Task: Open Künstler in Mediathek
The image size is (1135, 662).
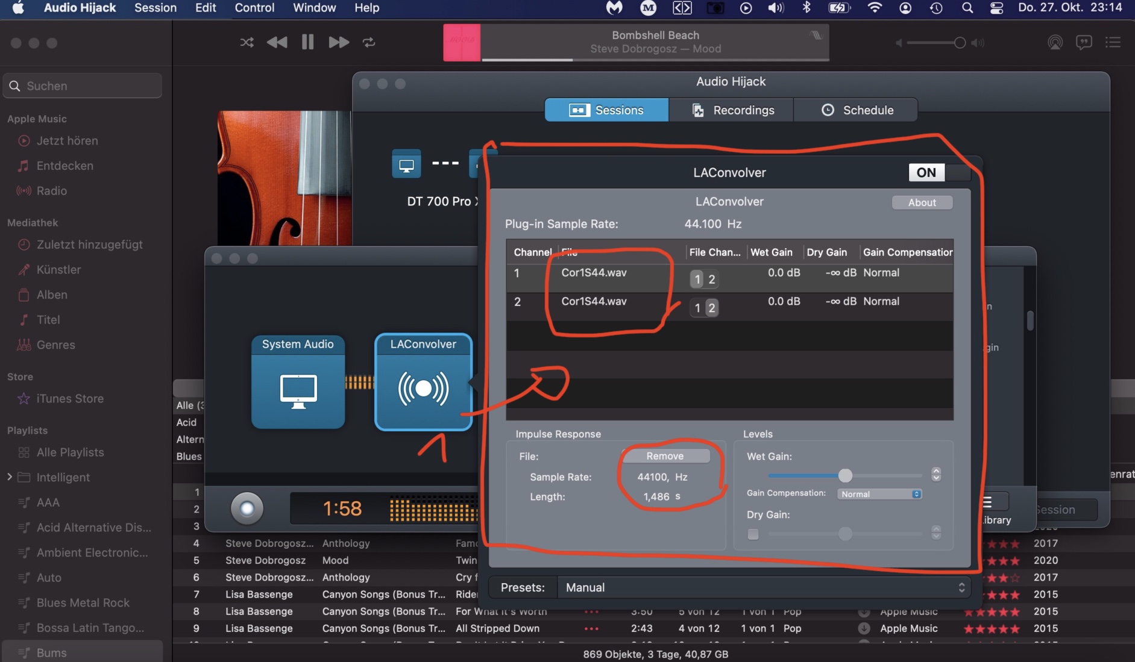Action: coord(58,270)
